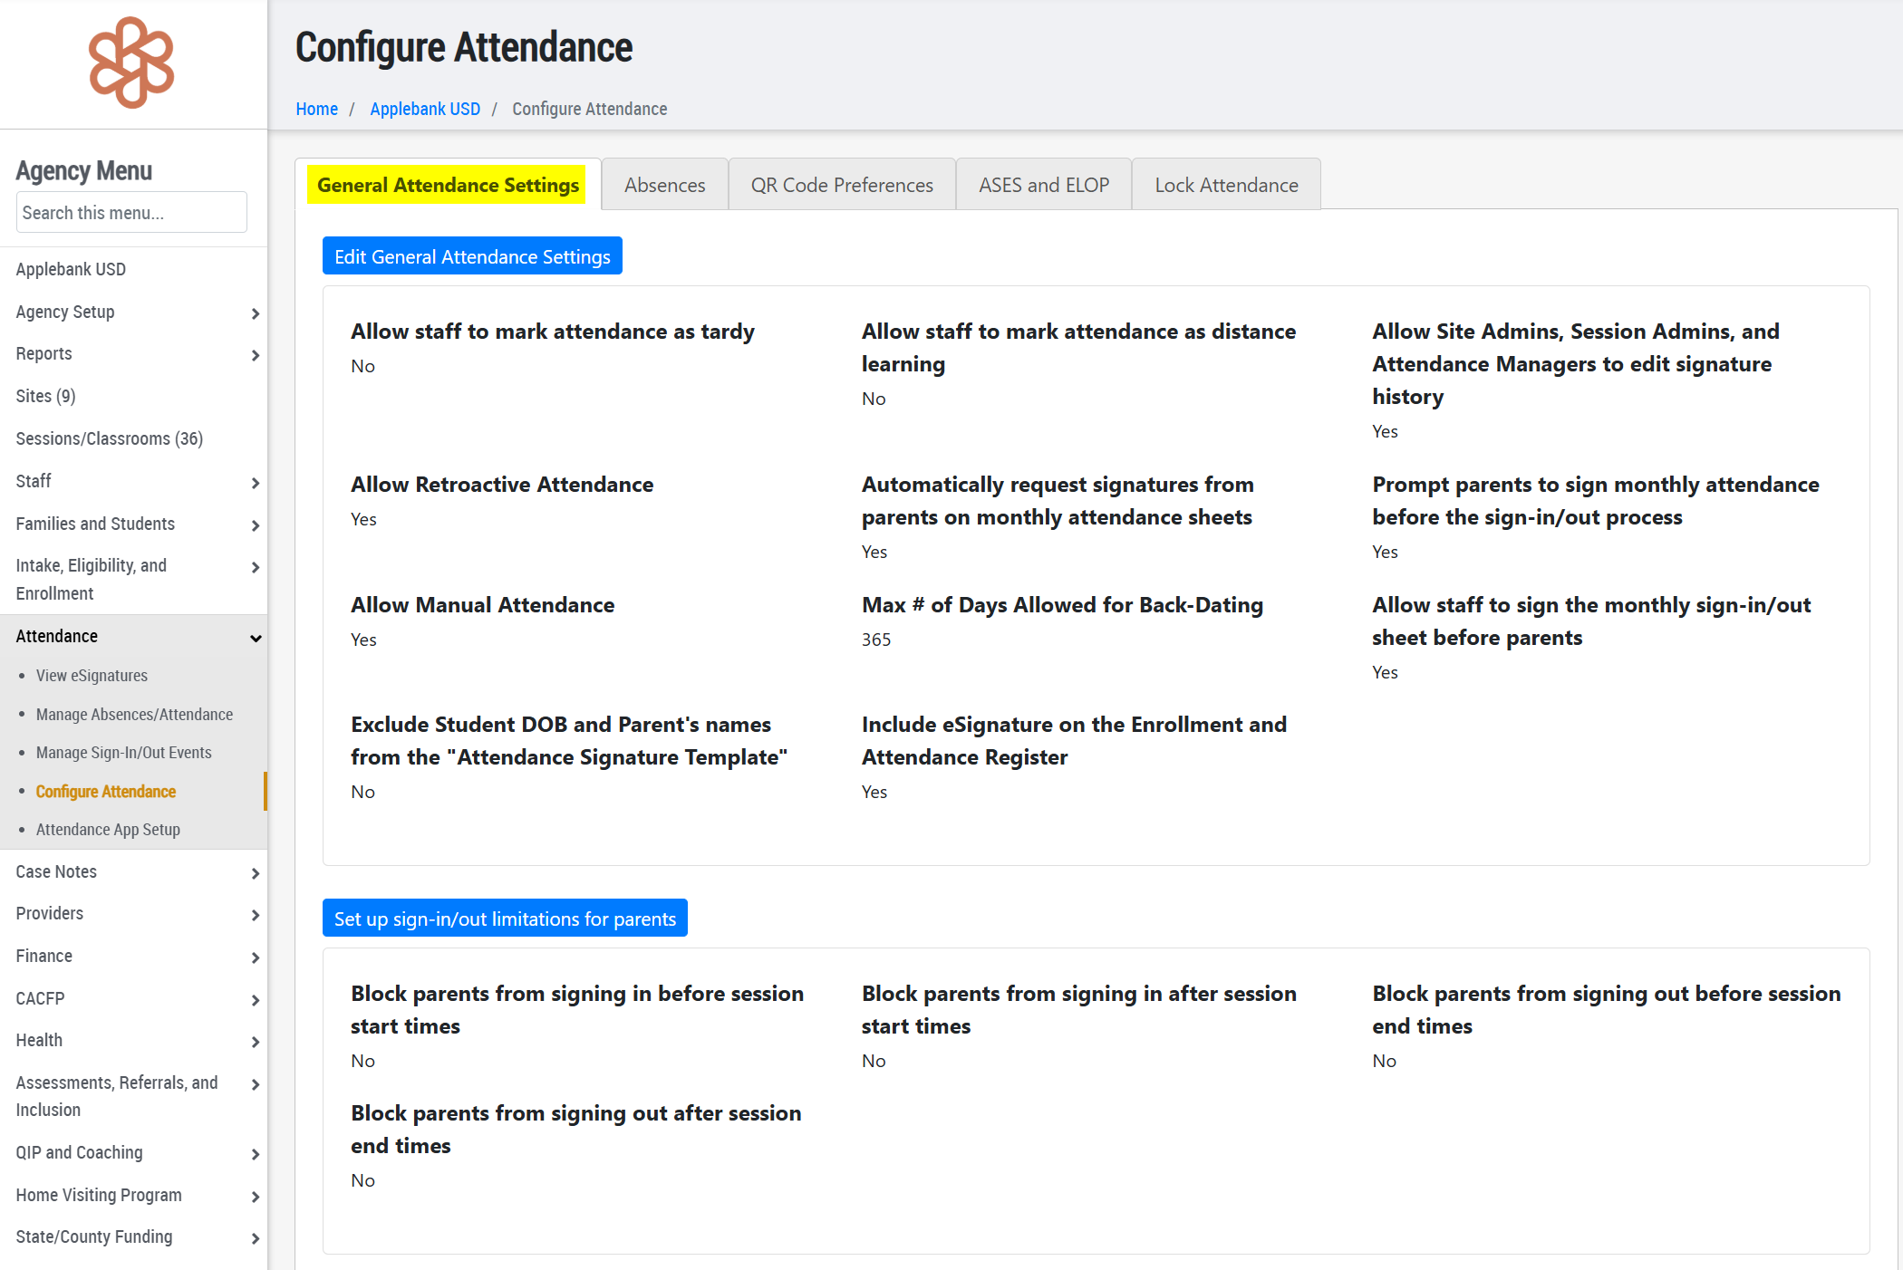1903x1270 pixels.
Task: Expand the Staff menu chevron
Action: 256,483
